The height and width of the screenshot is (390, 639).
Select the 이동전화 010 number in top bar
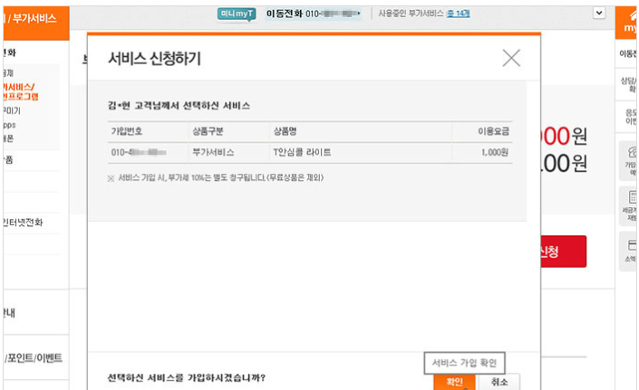(x=313, y=14)
